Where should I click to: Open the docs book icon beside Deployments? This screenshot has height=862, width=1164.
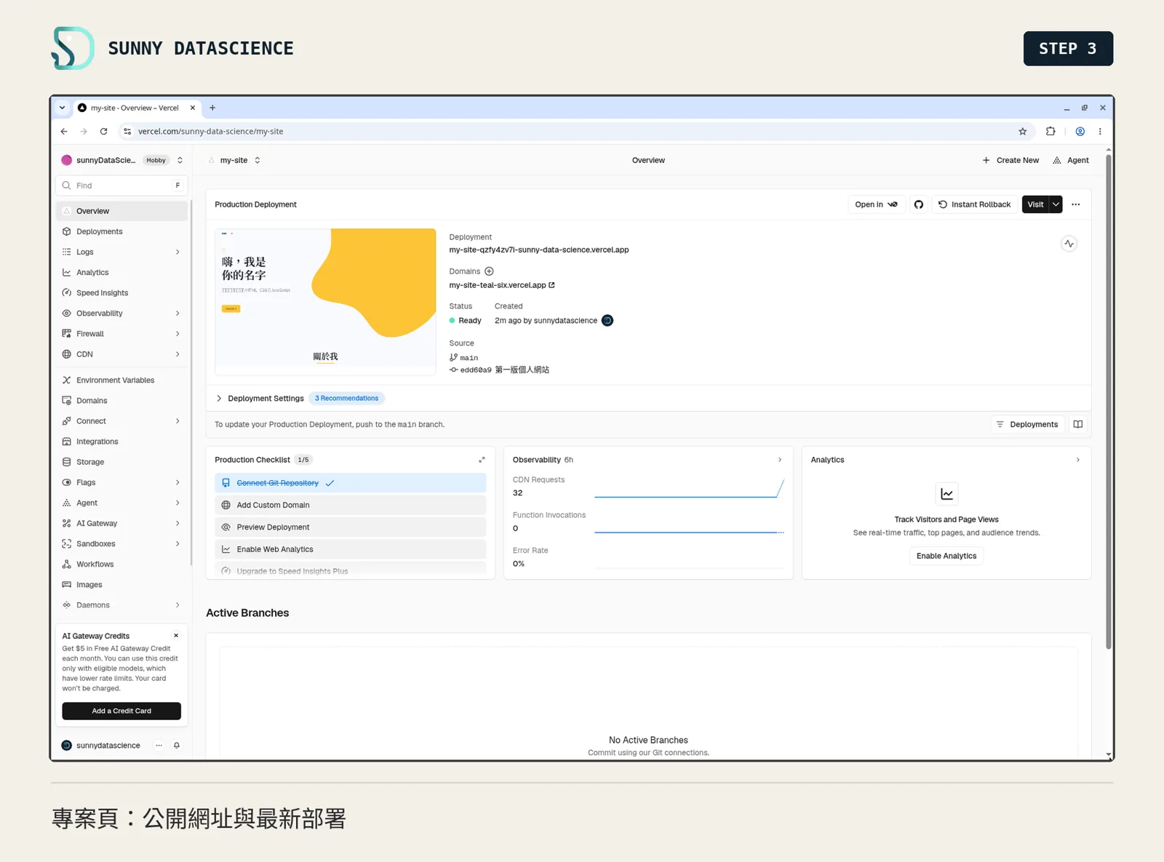pyautogui.click(x=1078, y=424)
